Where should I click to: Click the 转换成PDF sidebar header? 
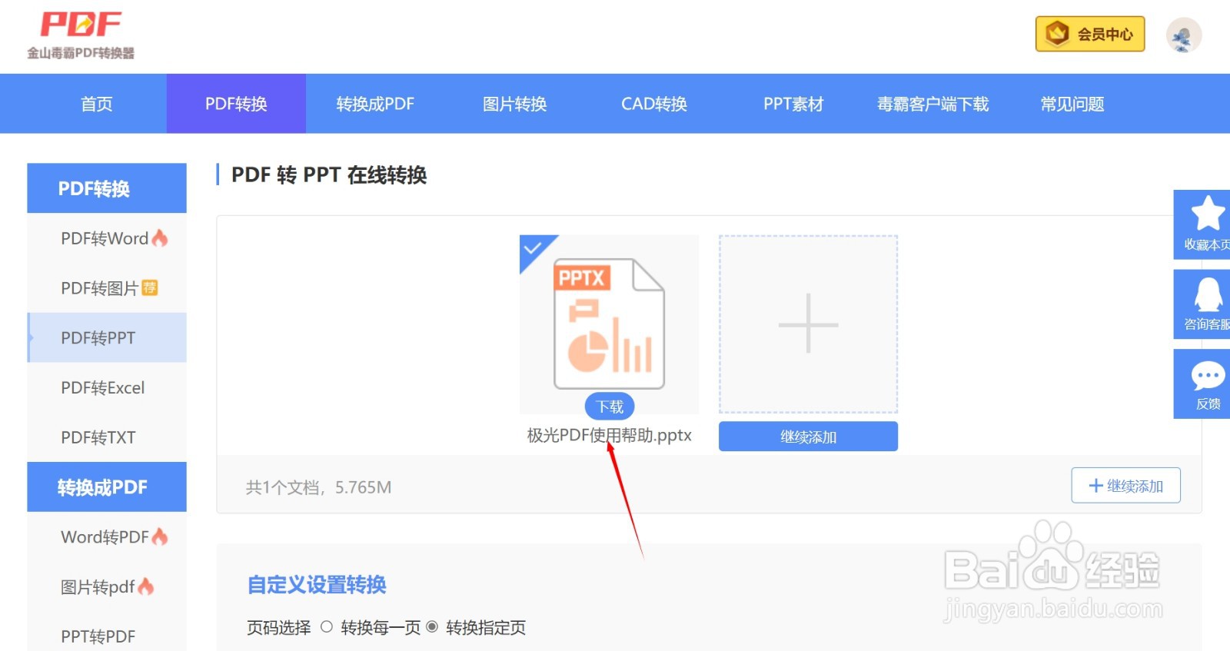coord(107,487)
